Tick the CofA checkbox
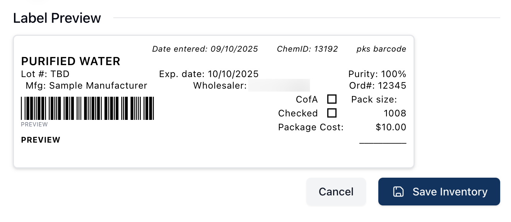 point(332,99)
